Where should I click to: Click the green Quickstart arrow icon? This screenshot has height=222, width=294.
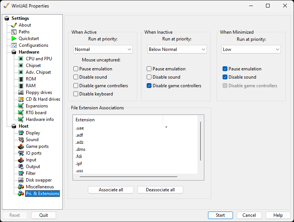click(14, 39)
